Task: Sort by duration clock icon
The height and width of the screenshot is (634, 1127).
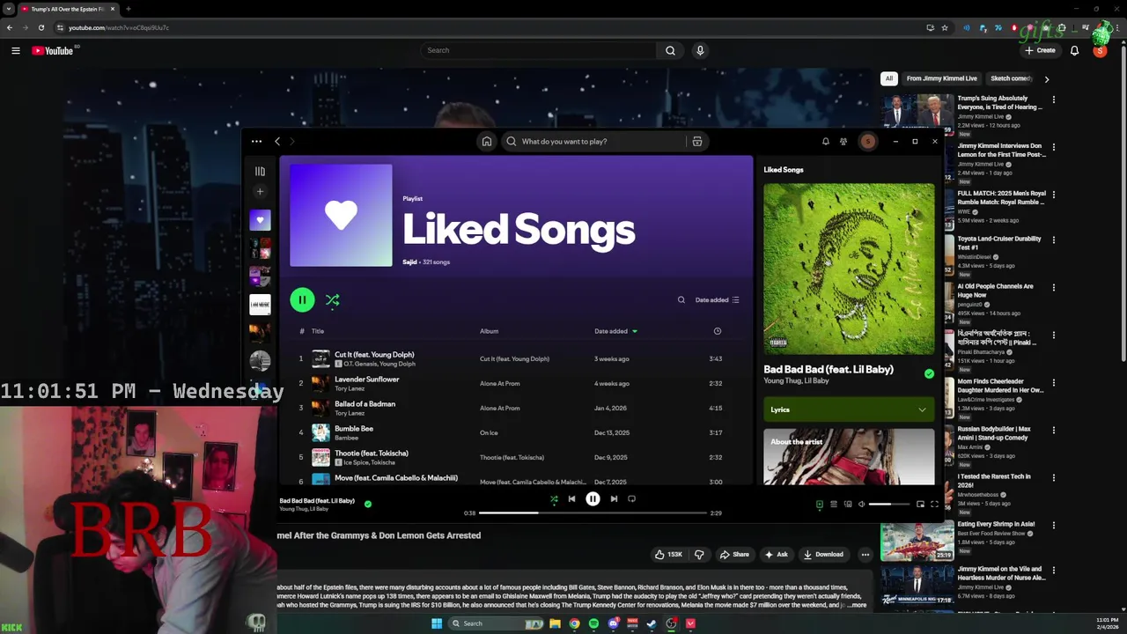Action: tap(717, 331)
